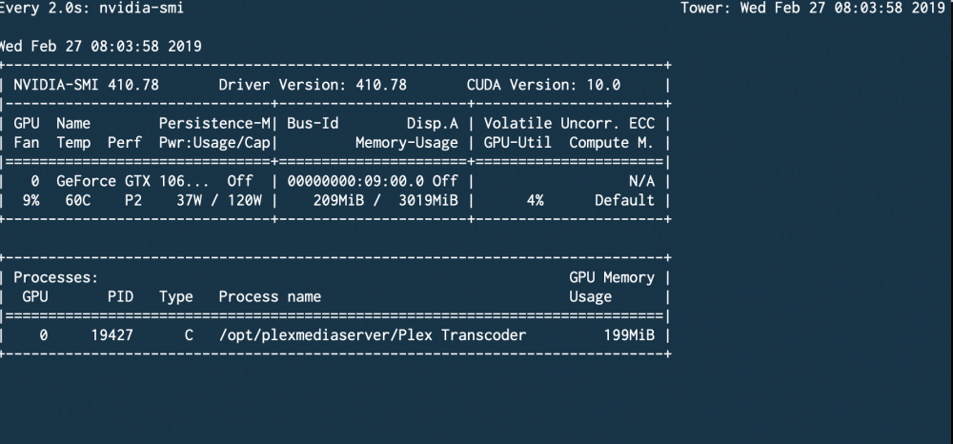Click the 'Memory-Usage' column header
Viewport: 953px width, 444px height.
[407, 143]
